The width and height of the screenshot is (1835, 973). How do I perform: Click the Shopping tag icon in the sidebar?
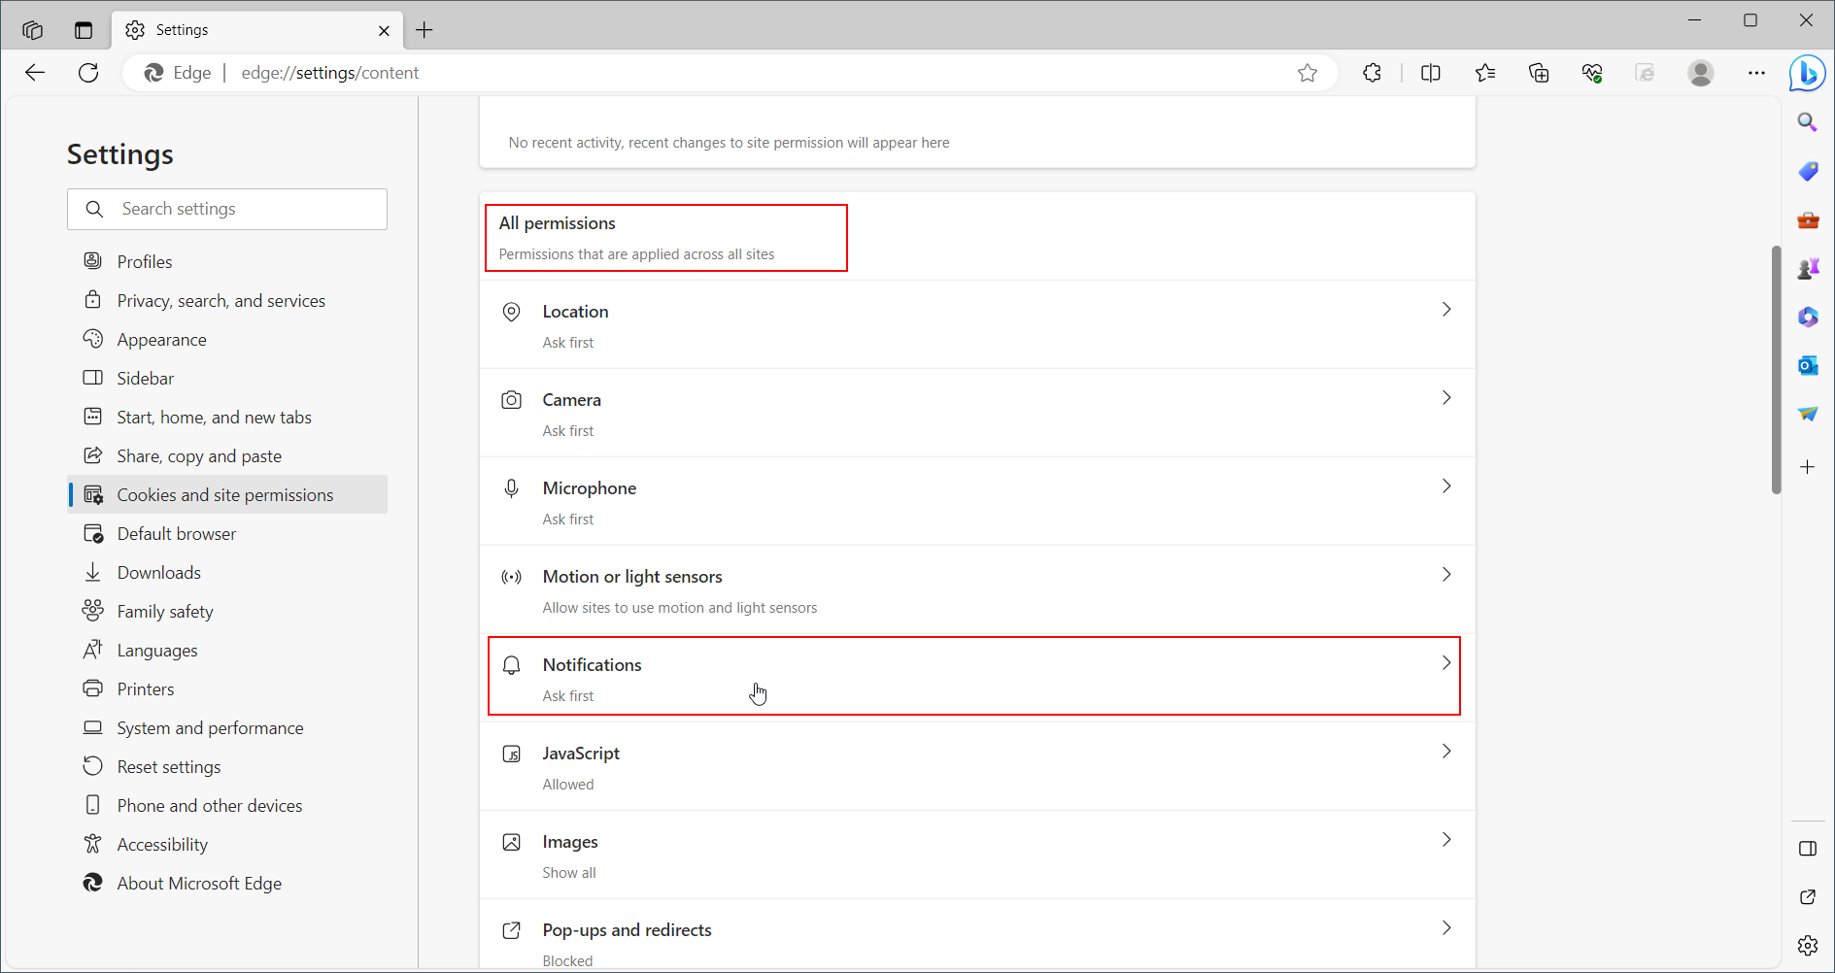pyautogui.click(x=1807, y=172)
